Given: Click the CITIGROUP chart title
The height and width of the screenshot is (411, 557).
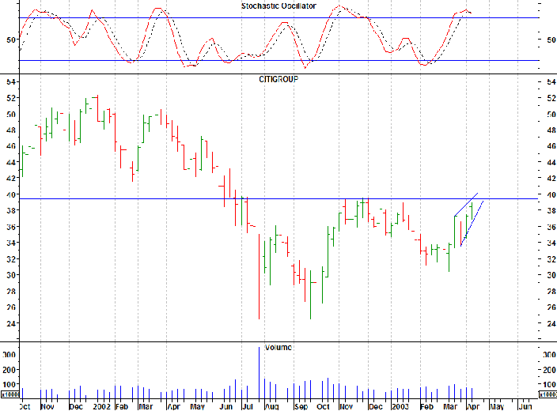Looking at the screenshot, I should coord(278,79).
